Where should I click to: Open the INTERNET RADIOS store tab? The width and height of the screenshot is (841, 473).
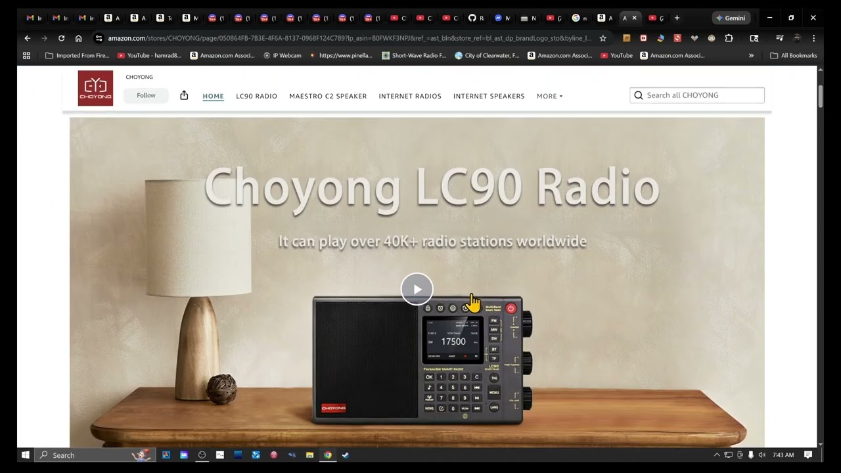[x=410, y=96]
